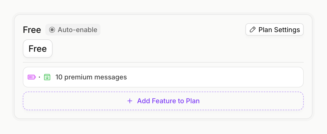
Task: Click the word Plan at the end of the Add Feature label
Action: click(x=193, y=101)
